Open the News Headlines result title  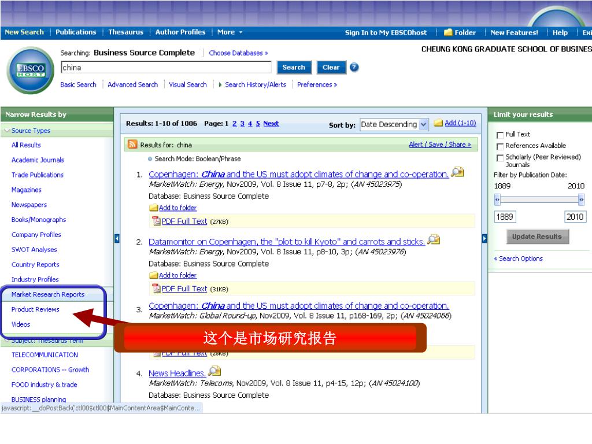[177, 373]
